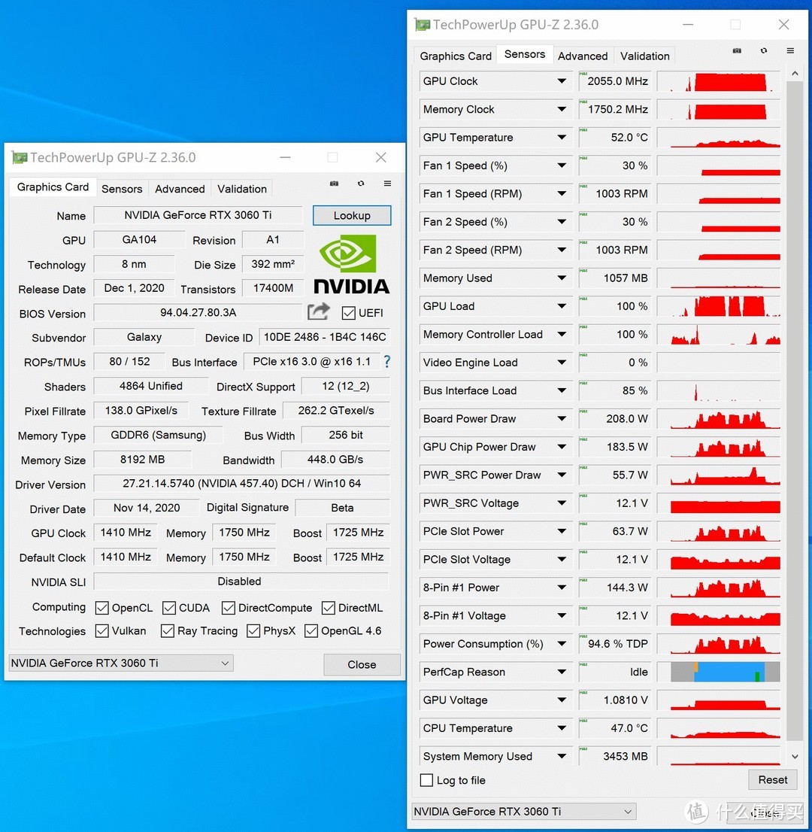This screenshot has width=812, height=832.
Task: Open the Memory Used sensor dropdown arrow
Action: coord(562,278)
